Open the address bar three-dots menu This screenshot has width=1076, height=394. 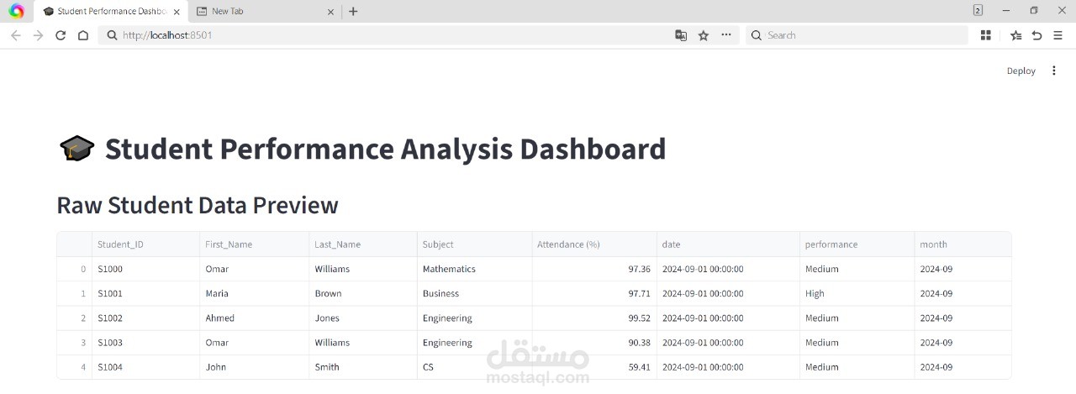tap(726, 35)
